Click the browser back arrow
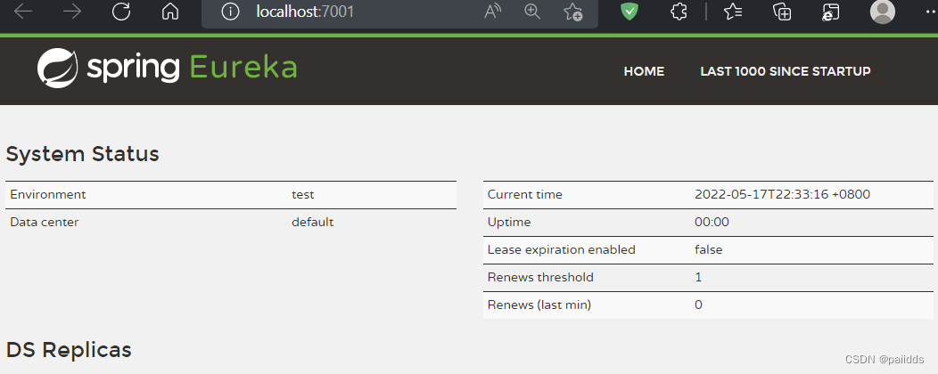This screenshot has width=938, height=374. (x=24, y=12)
